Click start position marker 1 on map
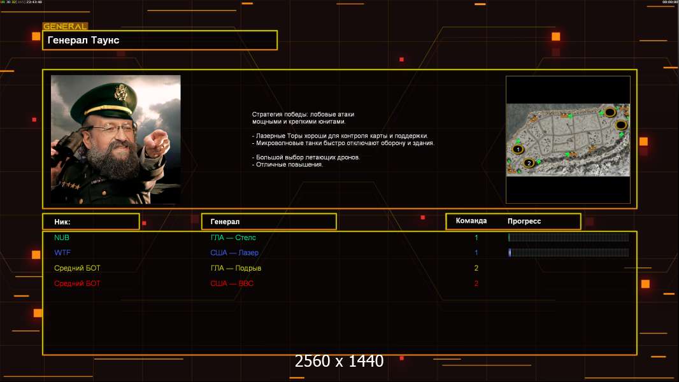Image resolution: width=679 pixels, height=382 pixels. tap(518, 150)
